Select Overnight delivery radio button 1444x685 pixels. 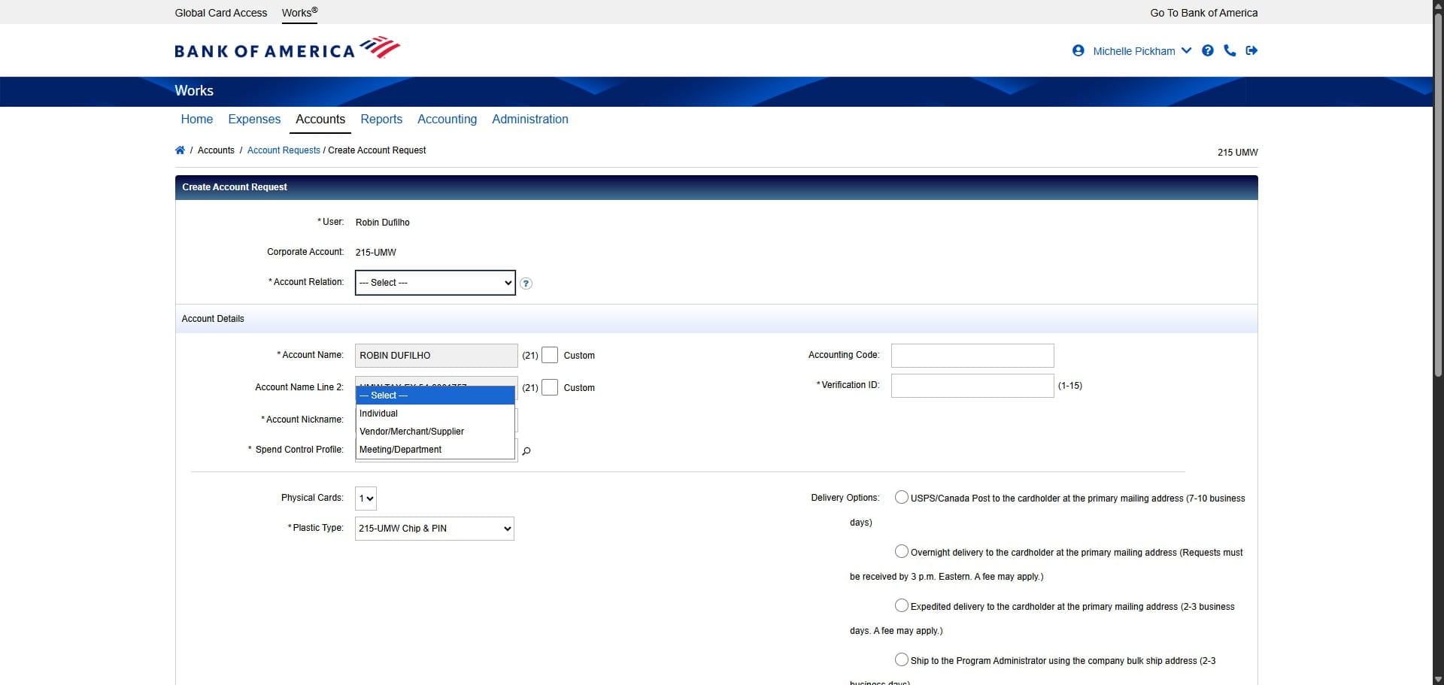tap(901, 551)
